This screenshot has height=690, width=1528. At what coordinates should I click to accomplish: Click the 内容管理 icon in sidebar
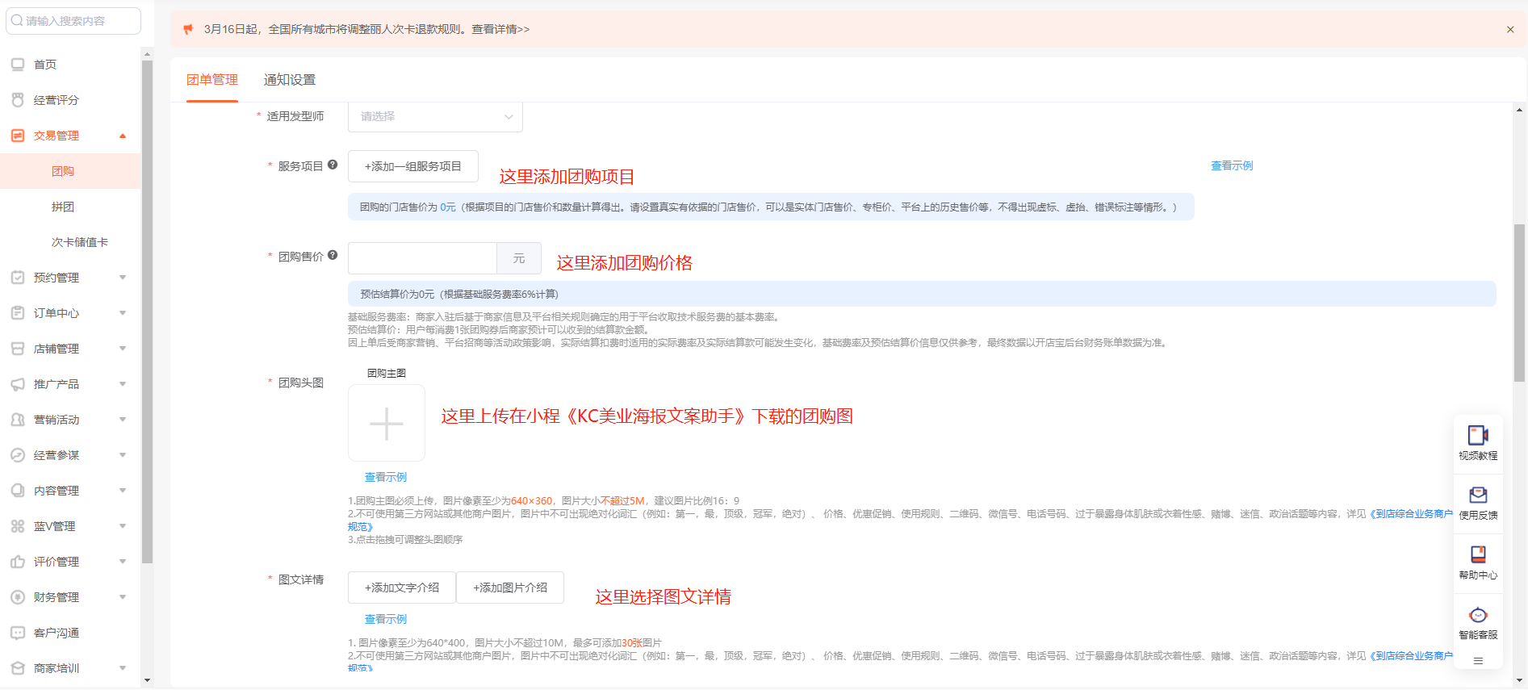point(18,491)
